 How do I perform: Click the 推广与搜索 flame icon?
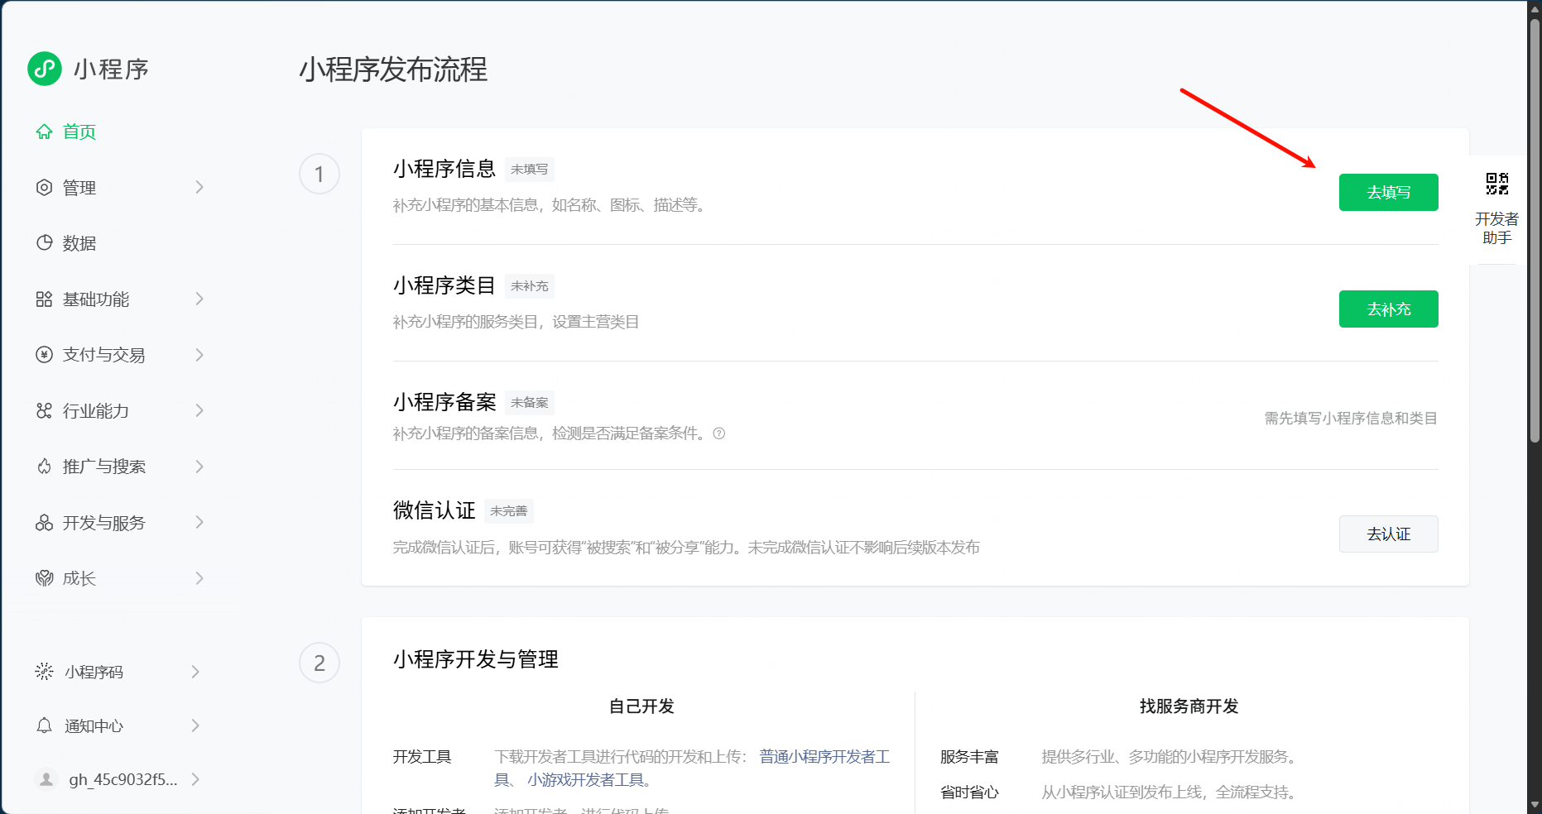click(x=44, y=467)
